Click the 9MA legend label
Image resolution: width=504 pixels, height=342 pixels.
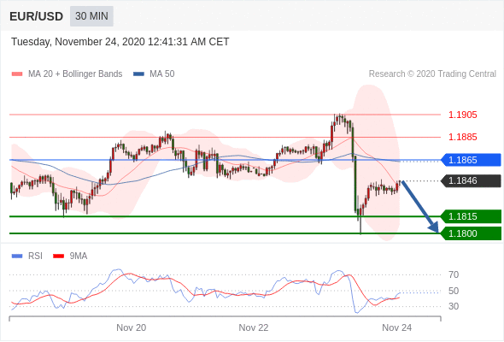79,256
